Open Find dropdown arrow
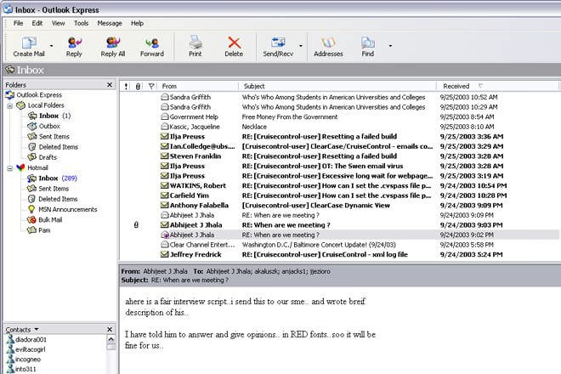This screenshot has width=561, height=374. [390, 46]
